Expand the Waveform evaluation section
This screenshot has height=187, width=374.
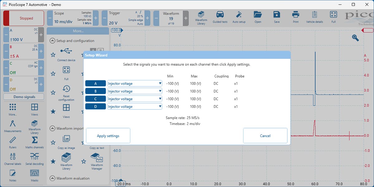tap(52, 178)
